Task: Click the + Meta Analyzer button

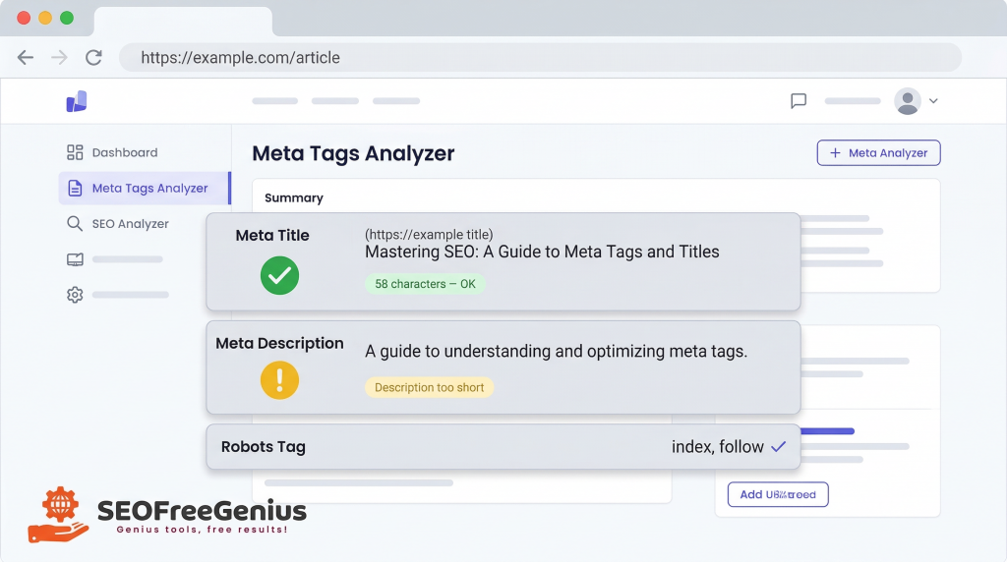Action: click(x=878, y=153)
